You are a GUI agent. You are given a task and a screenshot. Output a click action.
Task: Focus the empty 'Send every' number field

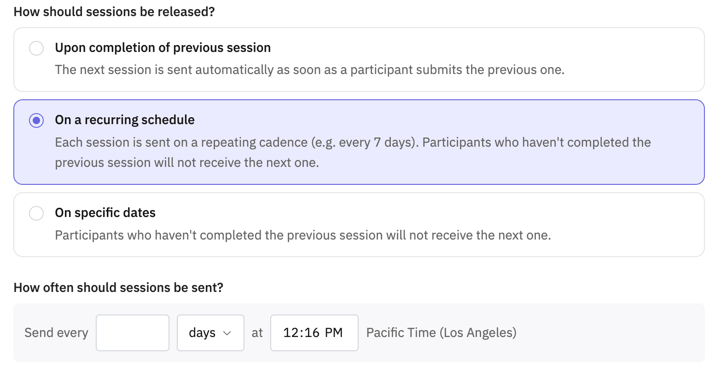pyautogui.click(x=133, y=333)
